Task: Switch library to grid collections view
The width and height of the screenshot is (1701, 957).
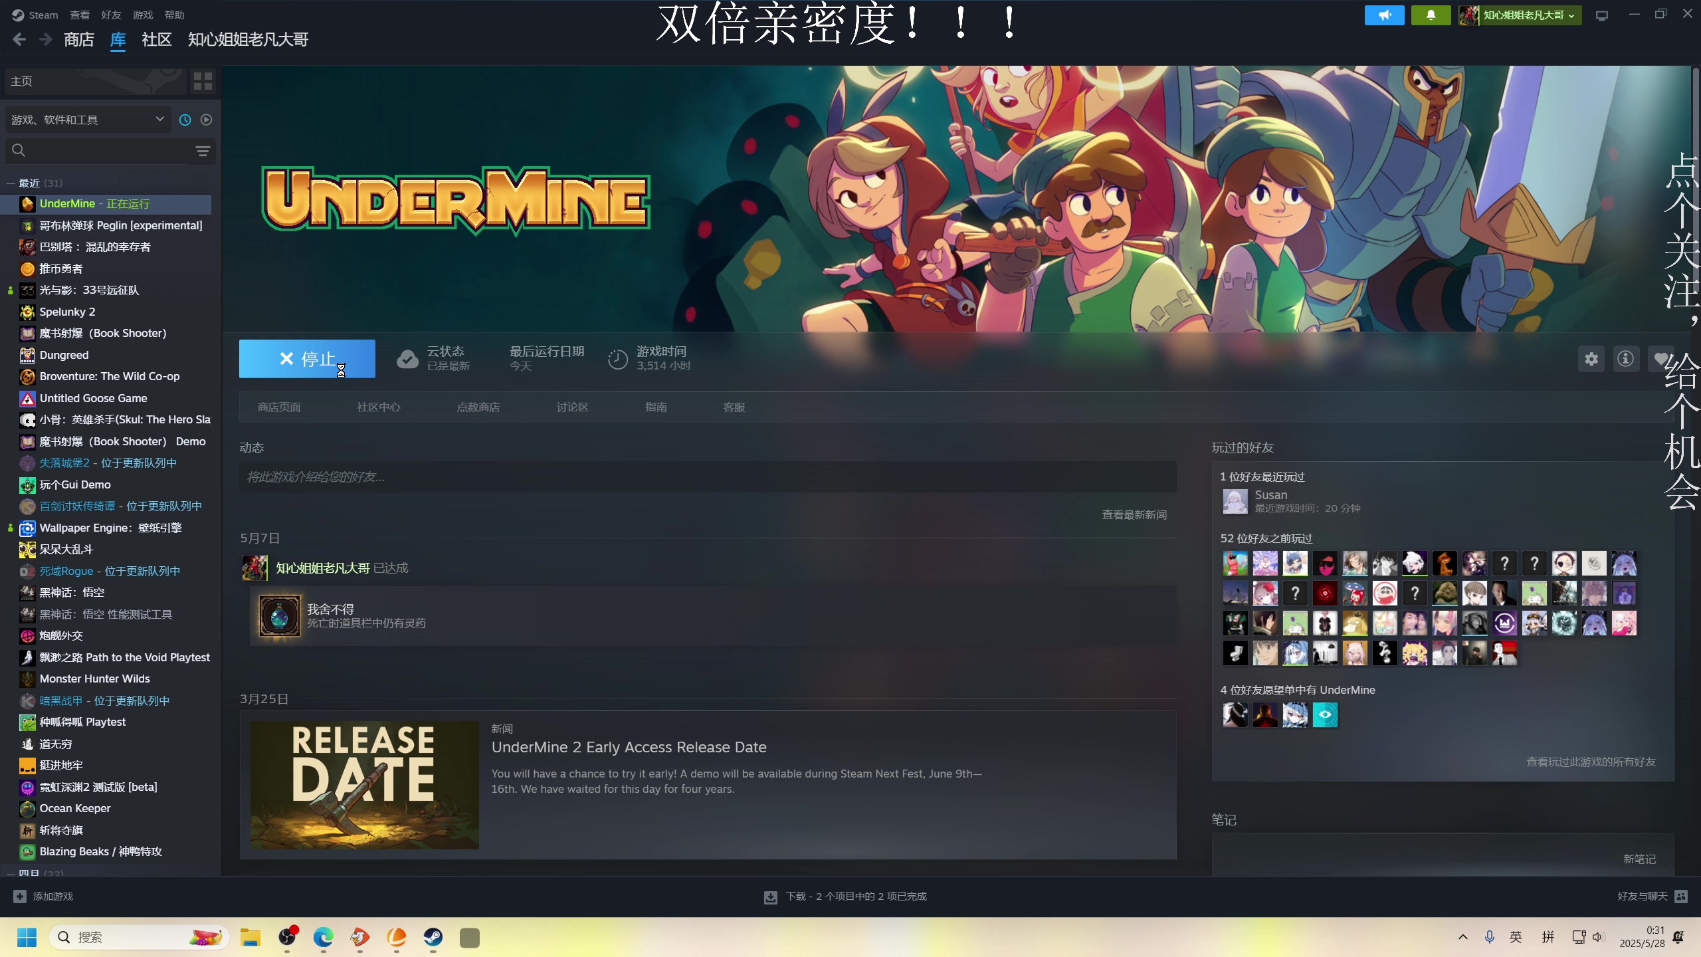Action: coord(203,81)
